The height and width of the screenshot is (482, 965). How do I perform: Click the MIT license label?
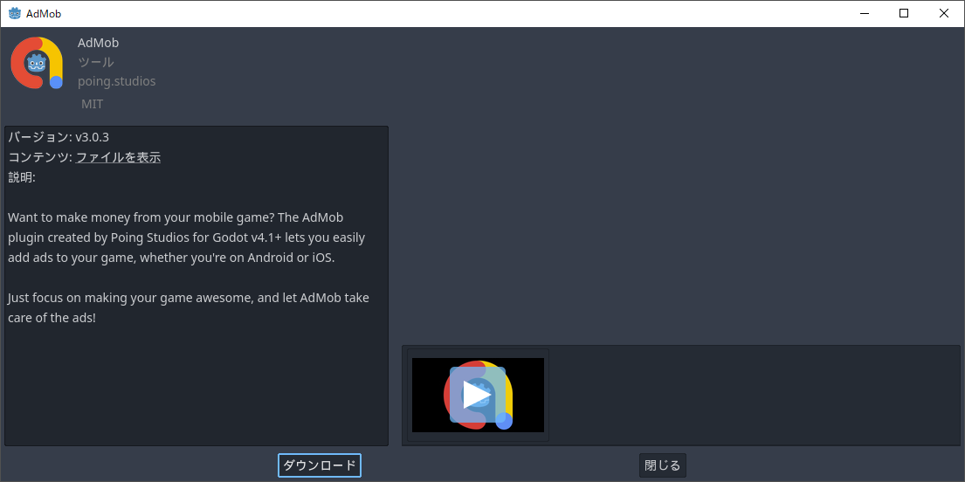pos(93,104)
